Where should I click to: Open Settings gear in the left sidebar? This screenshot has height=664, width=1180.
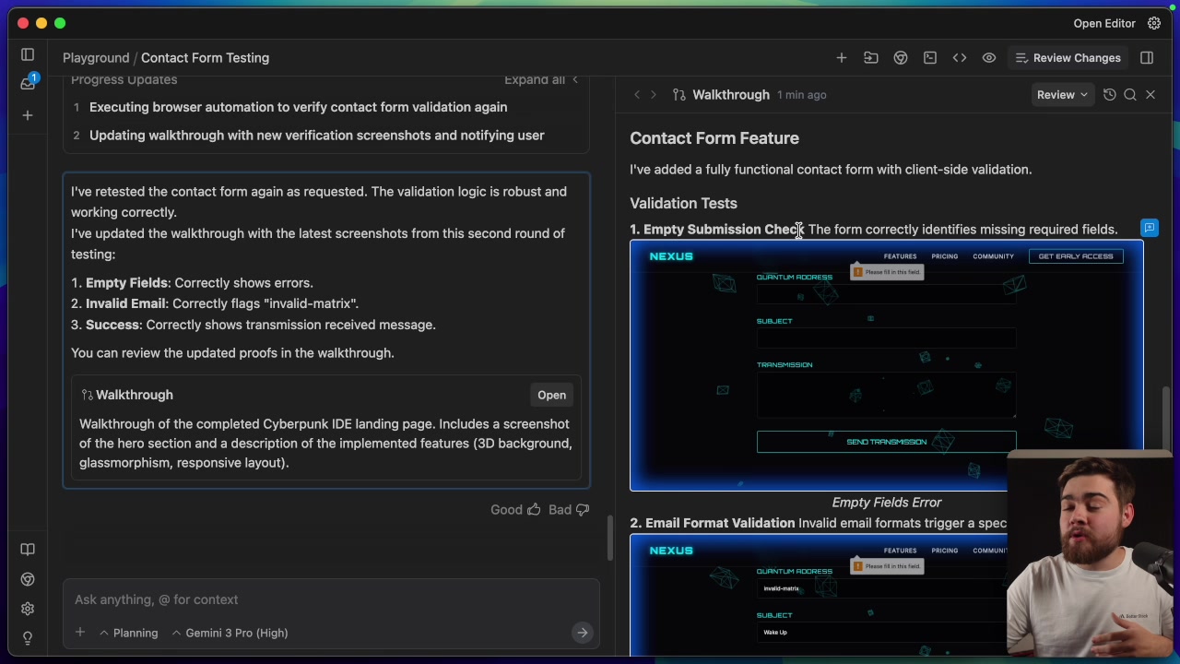tap(28, 609)
